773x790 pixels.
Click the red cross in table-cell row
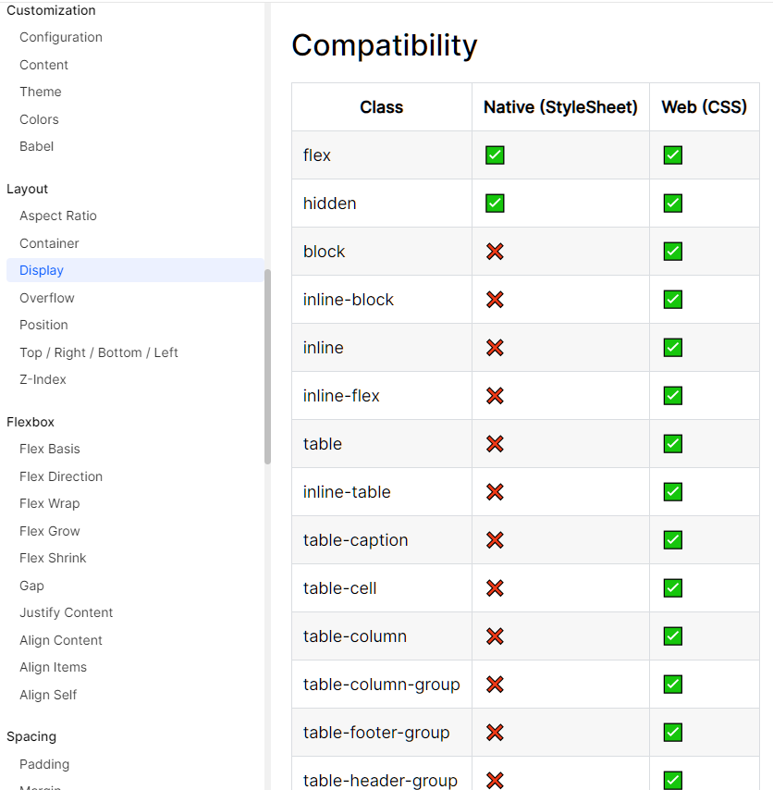point(495,588)
